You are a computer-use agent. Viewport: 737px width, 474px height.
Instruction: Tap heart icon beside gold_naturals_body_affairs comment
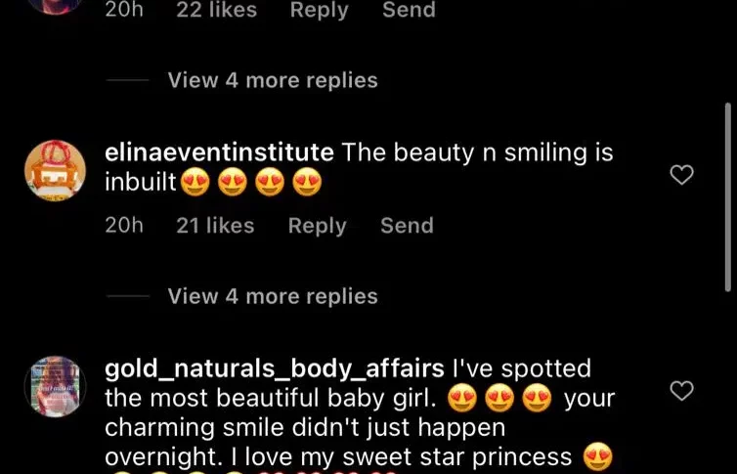681,390
